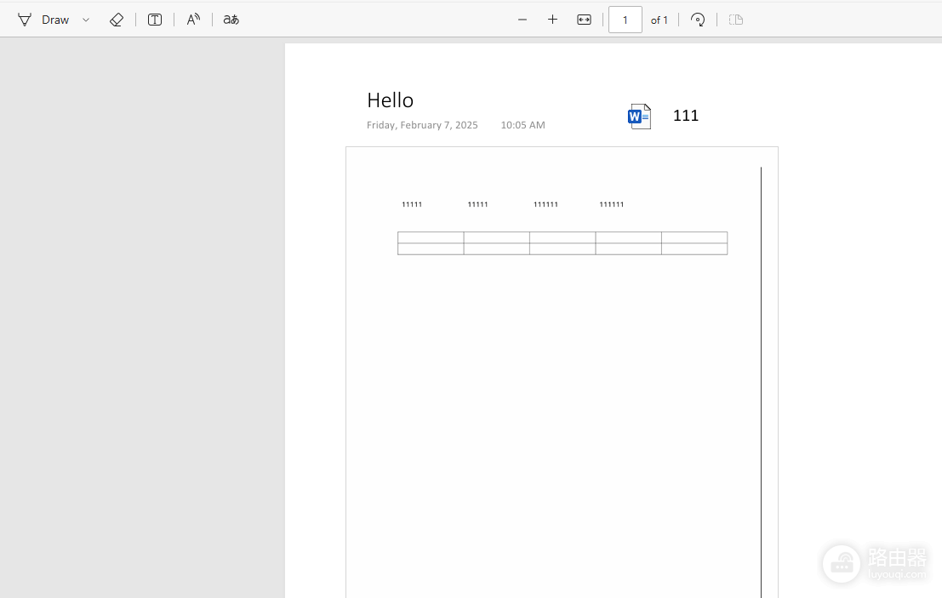Click the Word document icon
Image resolution: width=942 pixels, height=598 pixels.
(639, 117)
